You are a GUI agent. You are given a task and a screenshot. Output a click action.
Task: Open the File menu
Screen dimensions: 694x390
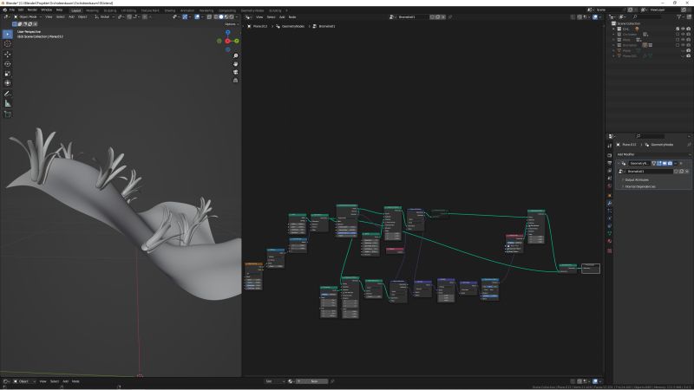[x=12, y=10]
